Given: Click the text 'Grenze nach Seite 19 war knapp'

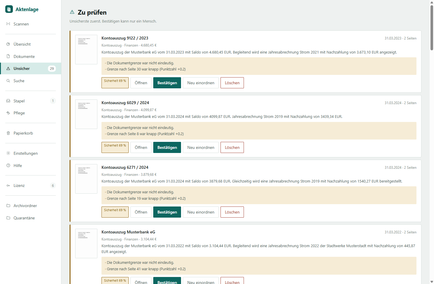Looking at the screenshot, I should [133, 199].
